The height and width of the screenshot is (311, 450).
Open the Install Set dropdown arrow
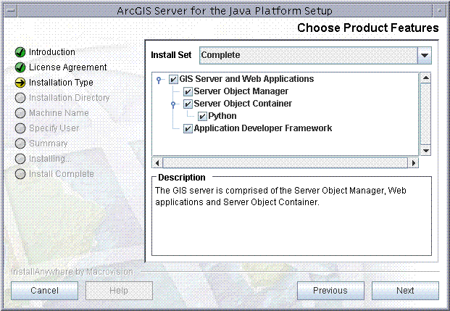point(425,55)
